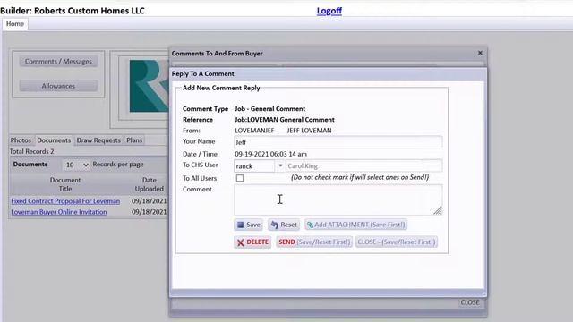Click into the Your Name field
The width and height of the screenshot is (573, 322).
[338, 142]
